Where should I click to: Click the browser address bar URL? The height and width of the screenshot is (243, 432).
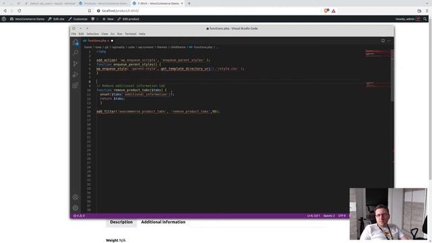[120, 11]
